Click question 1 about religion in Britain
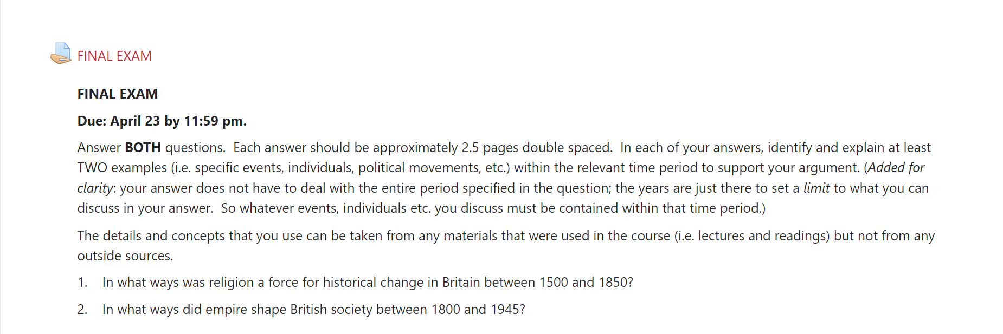Image resolution: width=1003 pixels, height=334 pixels. click(x=368, y=283)
